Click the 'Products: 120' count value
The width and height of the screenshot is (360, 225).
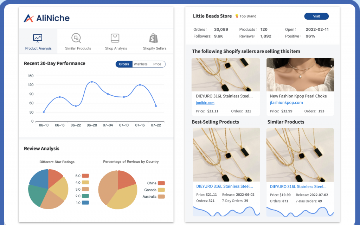[x=264, y=29]
